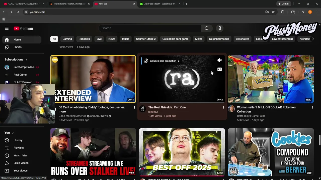Open options menu for 50 Cent video
321x180 pixels.
click(134, 107)
